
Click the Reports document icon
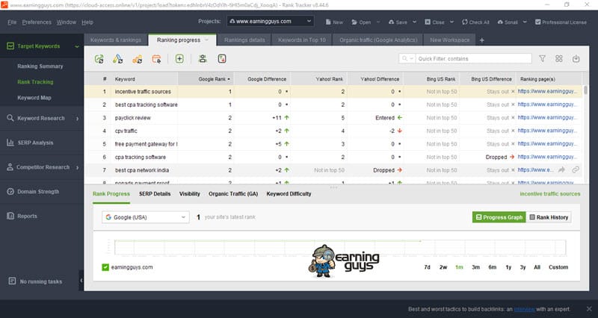(x=10, y=216)
